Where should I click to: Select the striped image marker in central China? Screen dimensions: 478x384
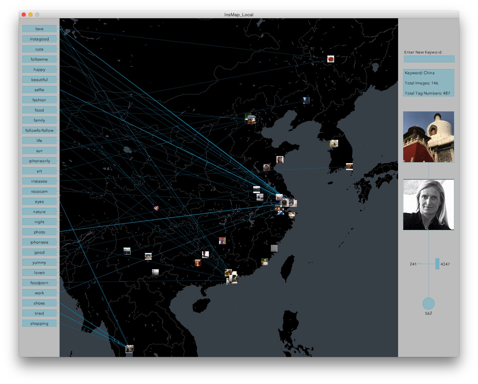click(156, 208)
